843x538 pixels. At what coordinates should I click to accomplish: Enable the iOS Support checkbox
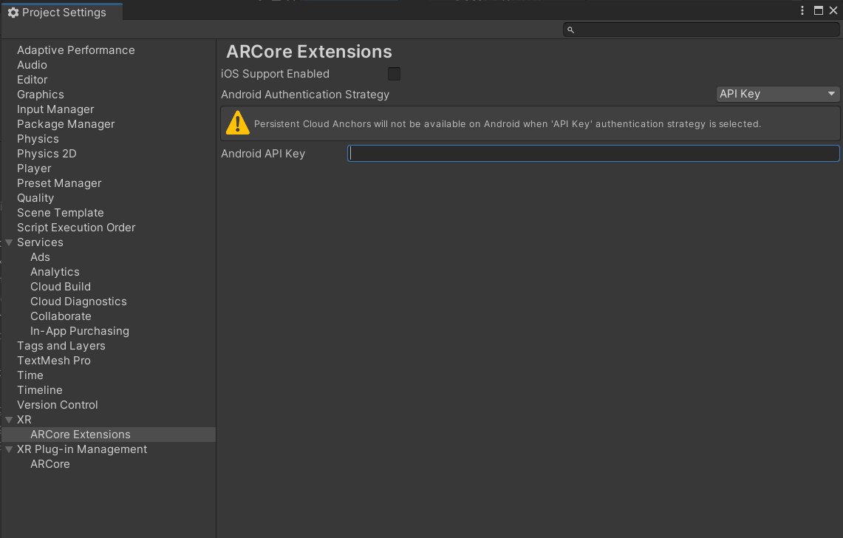(x=394, y=74)
